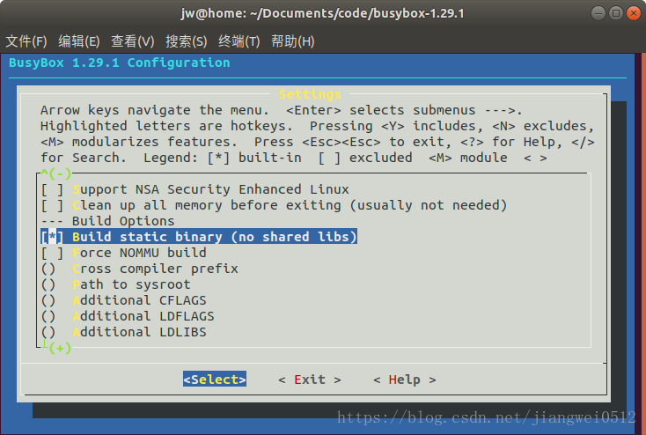Select Cross compiler prefix entry

point(140,269)
